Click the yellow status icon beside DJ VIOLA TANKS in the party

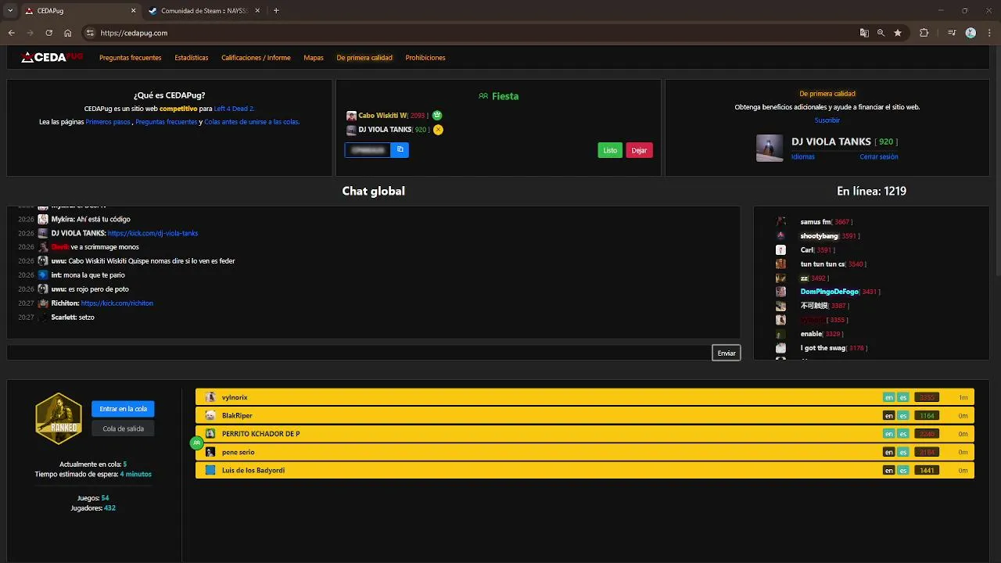[x=438, y=130]
